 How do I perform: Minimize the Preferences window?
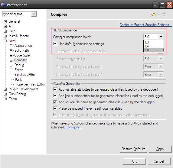coord(155,5)
